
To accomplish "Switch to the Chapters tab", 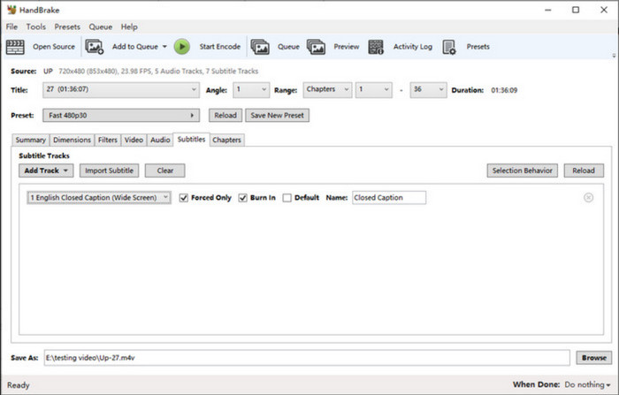I will coord(226,140).
